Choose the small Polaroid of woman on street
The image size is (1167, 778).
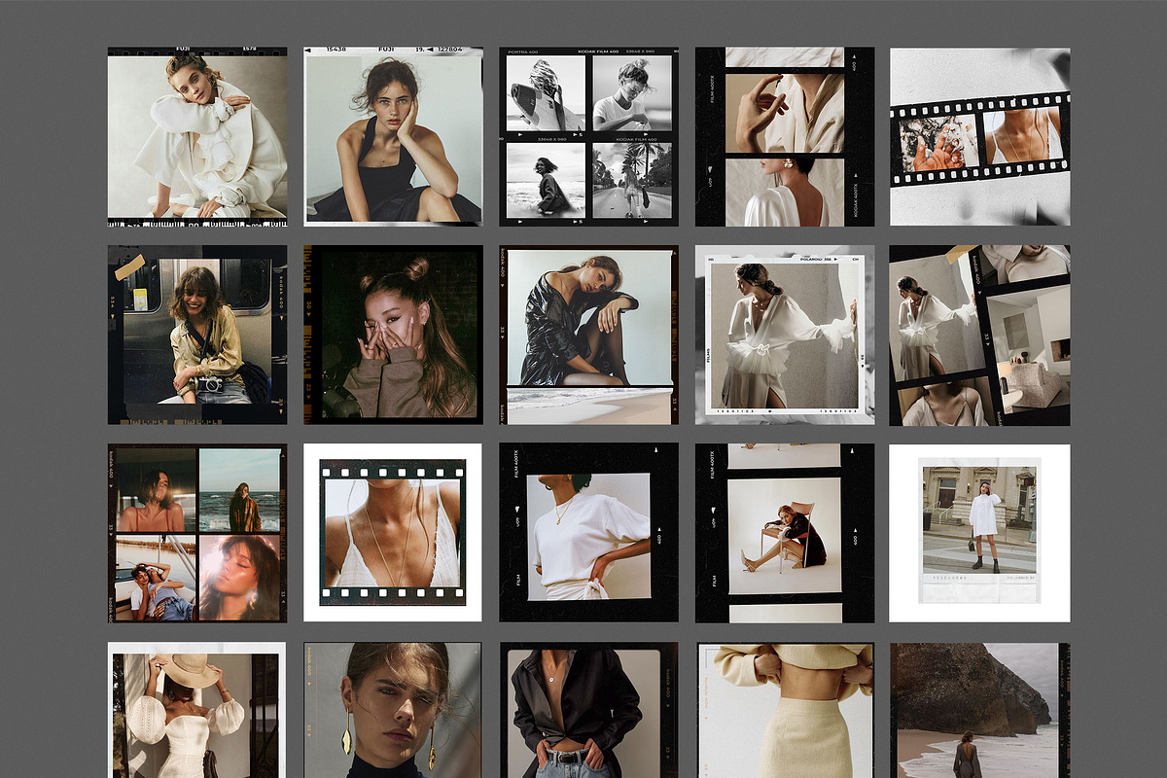click(980, 533)
